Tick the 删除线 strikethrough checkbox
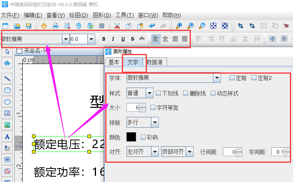Screen dimensions: 293x182 [186, 93]
